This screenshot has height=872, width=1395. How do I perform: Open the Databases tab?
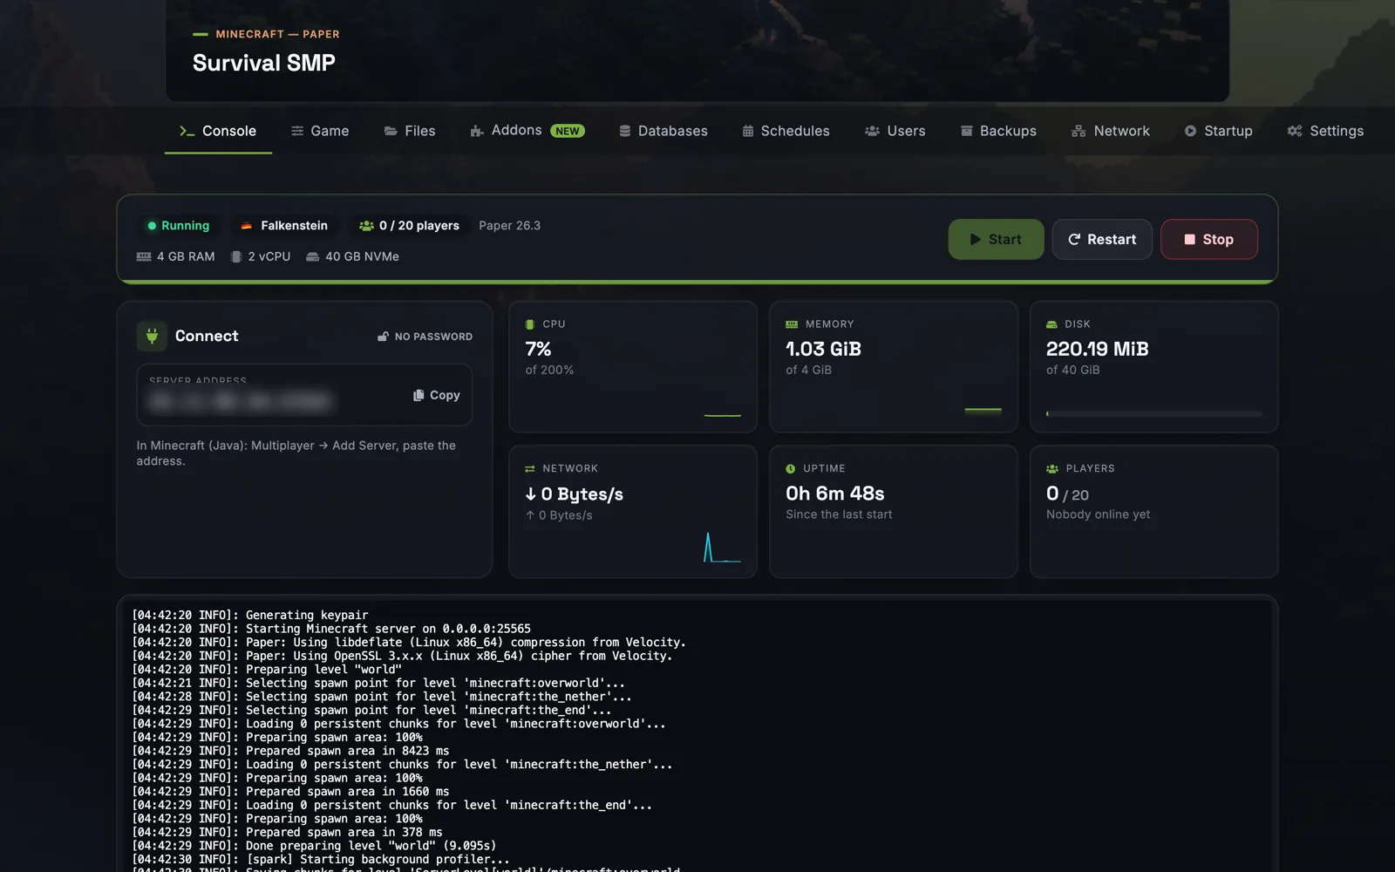663,131
